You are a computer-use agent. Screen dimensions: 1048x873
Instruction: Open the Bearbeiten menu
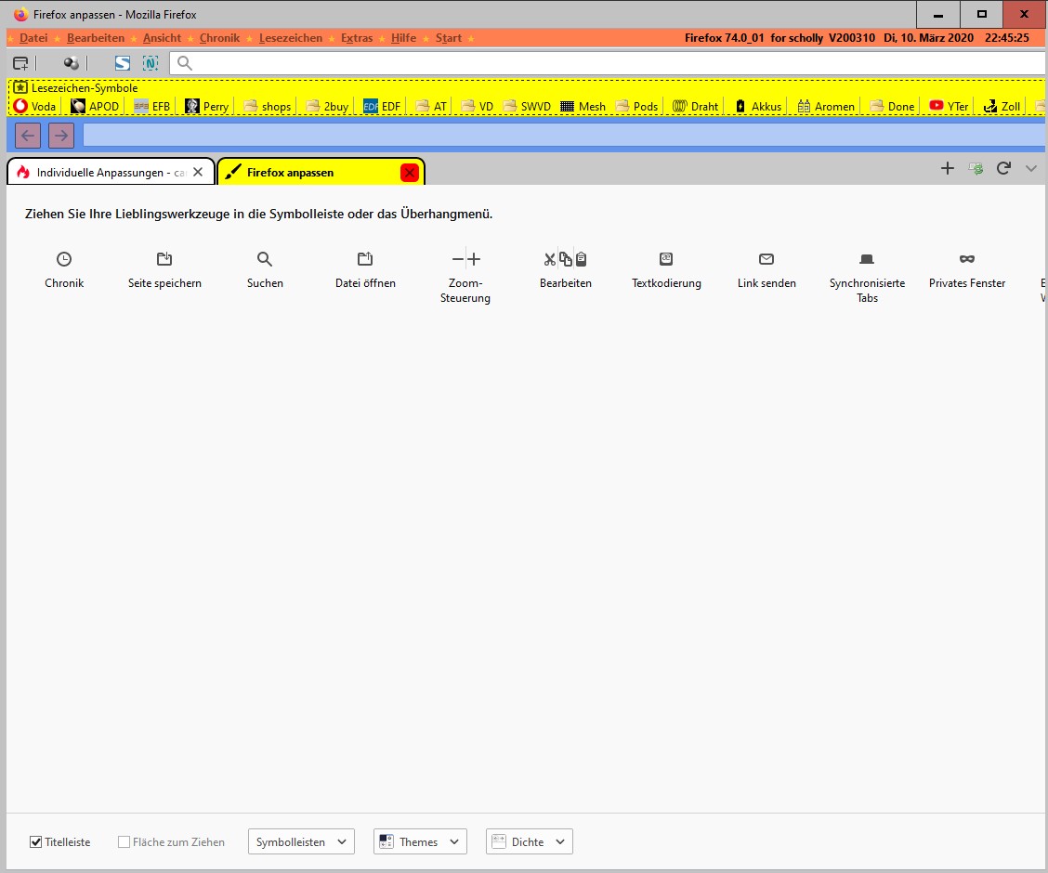click(x=96, y=38)
